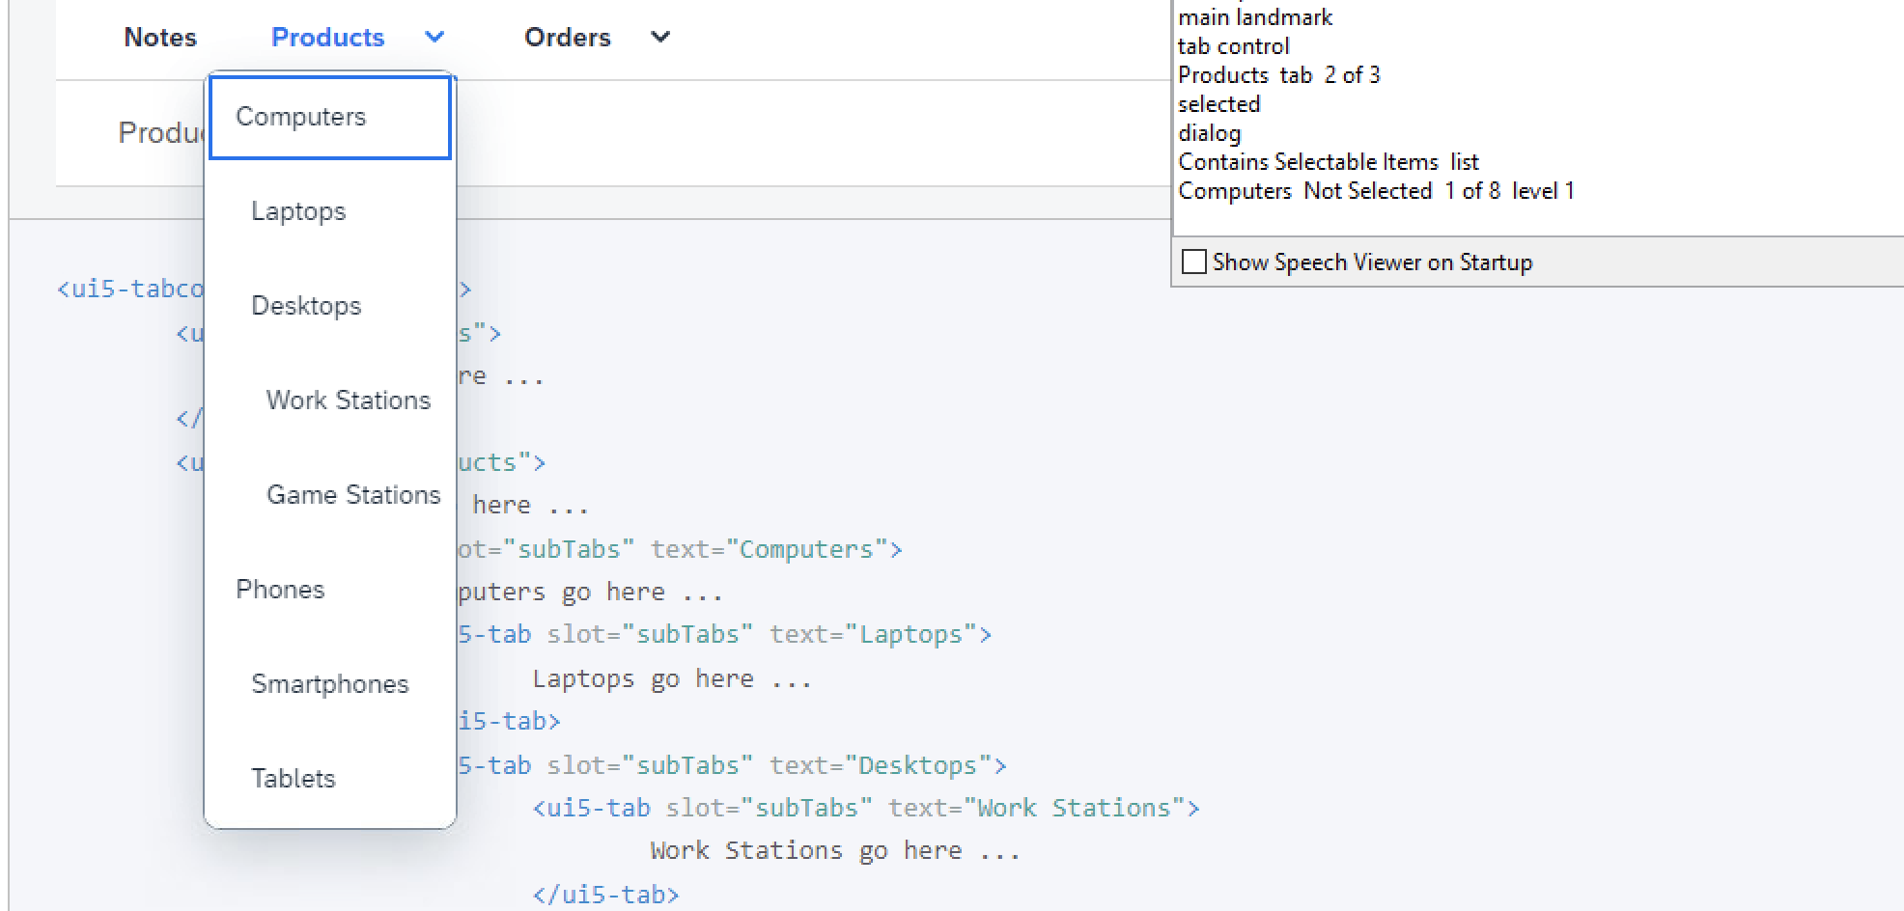
Task: Choose Smartphones from the open menu
Action: pos(328,683)
